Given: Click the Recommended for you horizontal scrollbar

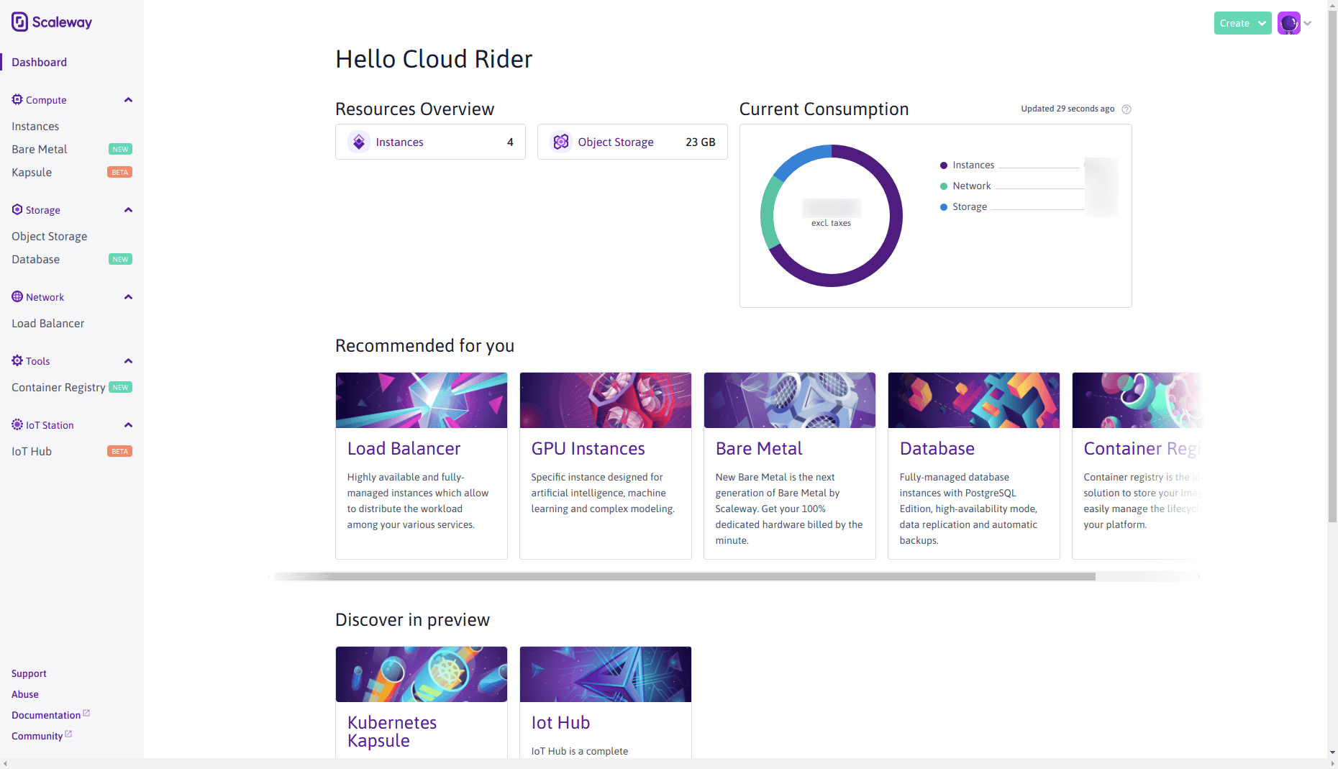Looking at the screenshot, I should point(684,576).
